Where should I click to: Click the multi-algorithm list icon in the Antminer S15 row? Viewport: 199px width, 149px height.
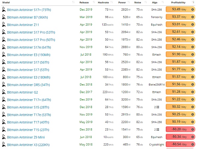click(x=158, y=107)
